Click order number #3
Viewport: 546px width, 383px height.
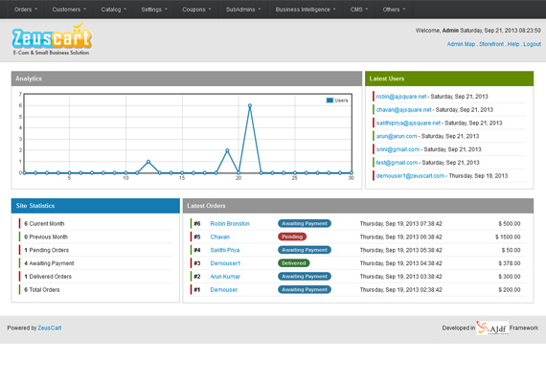[x=197, y=263]
